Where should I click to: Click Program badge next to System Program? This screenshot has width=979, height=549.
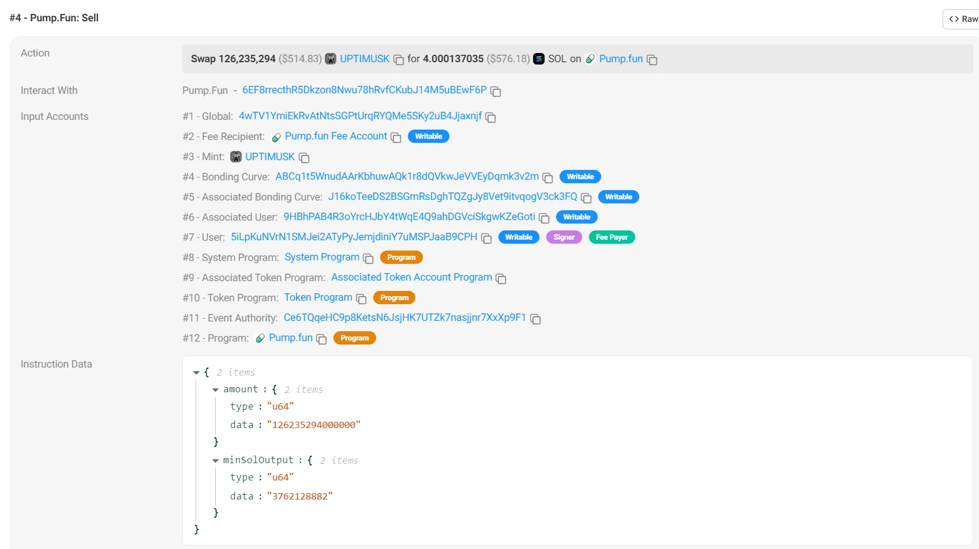[x=402, y=258]
